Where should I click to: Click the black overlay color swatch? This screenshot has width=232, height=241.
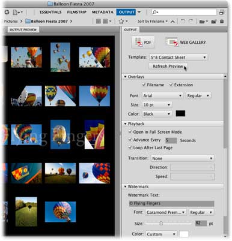click(180, 113)
